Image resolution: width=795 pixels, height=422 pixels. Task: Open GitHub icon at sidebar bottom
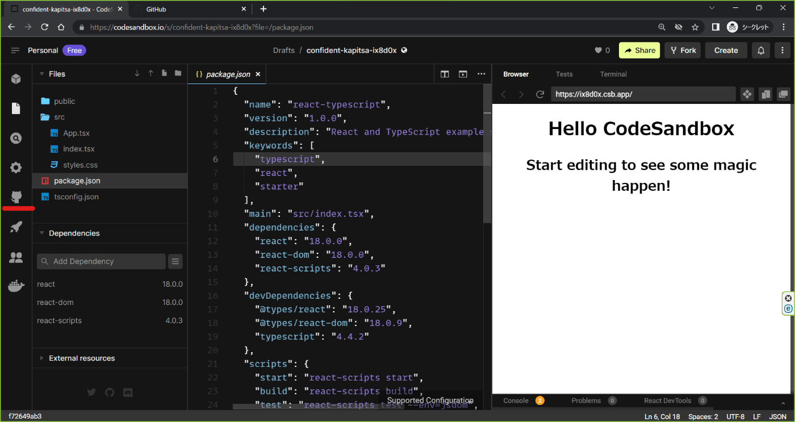pos(110,392)
